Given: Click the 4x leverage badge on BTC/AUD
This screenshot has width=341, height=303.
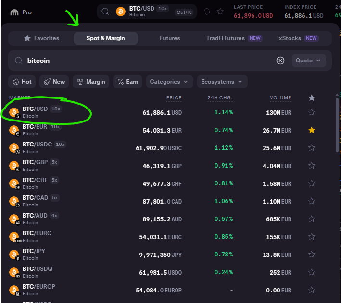Looking at the screenshot, I should pos(54,216).
